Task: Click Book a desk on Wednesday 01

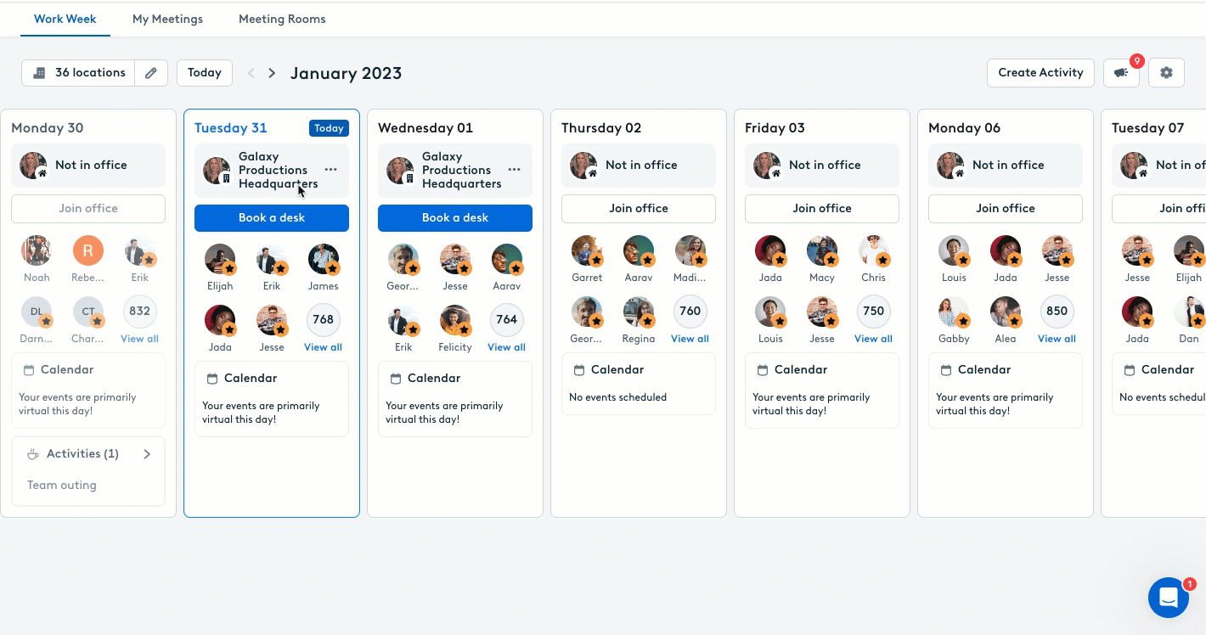Action: tap(455, 218)
